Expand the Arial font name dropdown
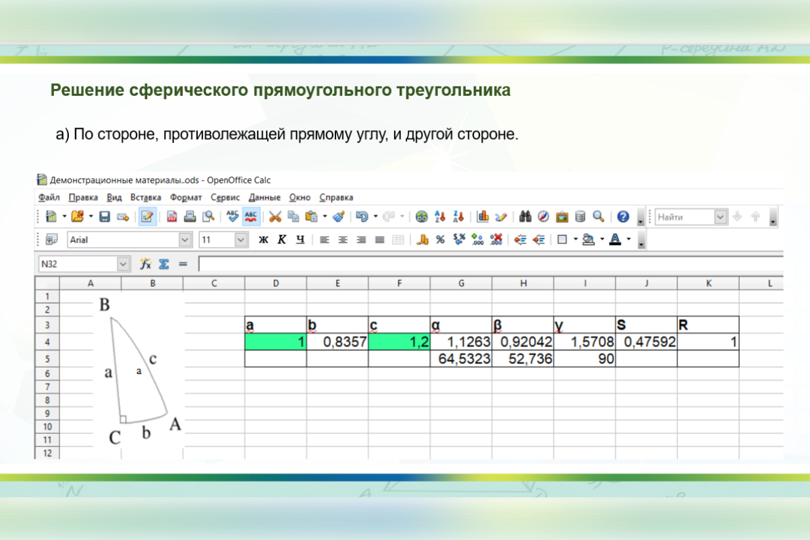Viewport: 810px width, 540px height. pos(185,240)
